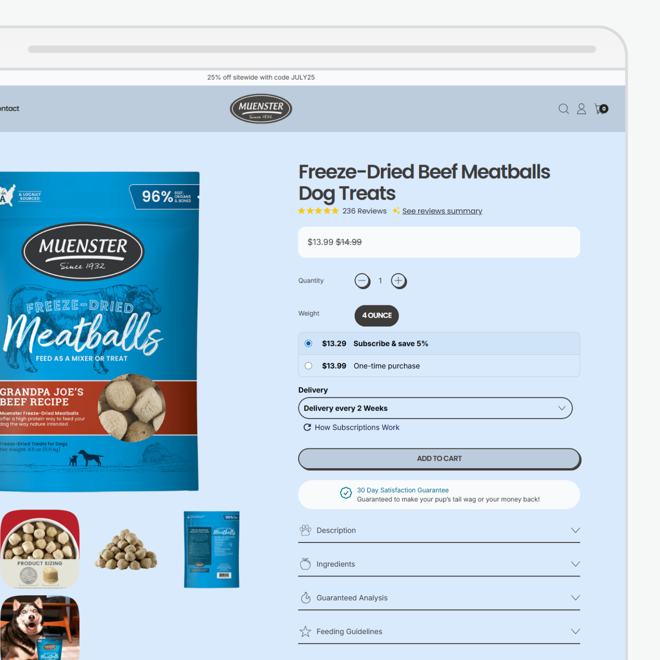The height and width of the screenshot is (660, 660).
Task: Choose the 4 OUNCE weight option
Action: 377,315
